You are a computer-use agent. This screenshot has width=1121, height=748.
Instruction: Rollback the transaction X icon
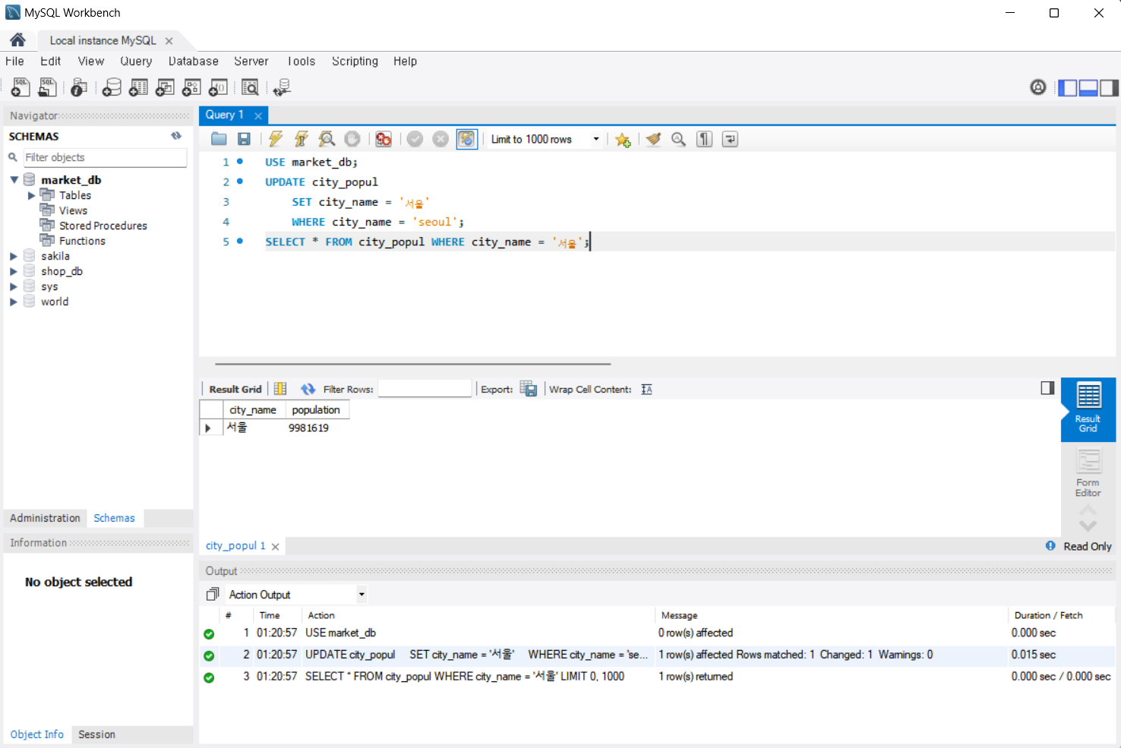[441, 139]
